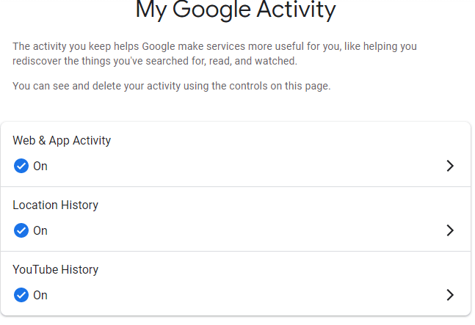Expand Web & App Activity using its chevron
This screenshot has width=475, height=325.
pos(450,166)
